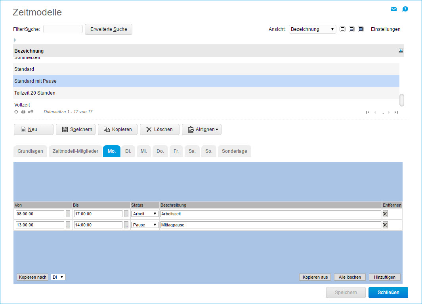Open time picker for Bis 14:00:00
The image size is (422, 304).
(126, 225)
